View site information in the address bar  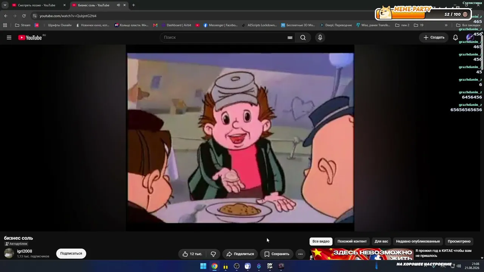tap(35, 16)
